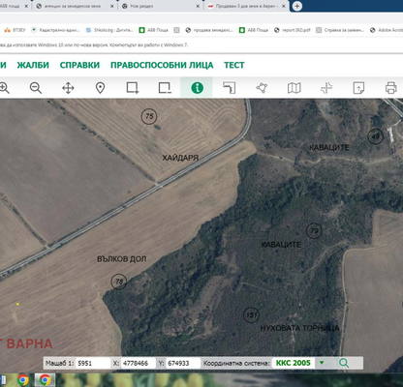Open the ПРАВОСПОСОБНИ ЛИЦА menu
This screenshot has width=403, height=387.
coord(162,65)
